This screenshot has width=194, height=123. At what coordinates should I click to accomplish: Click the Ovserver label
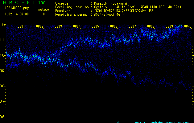63,3
